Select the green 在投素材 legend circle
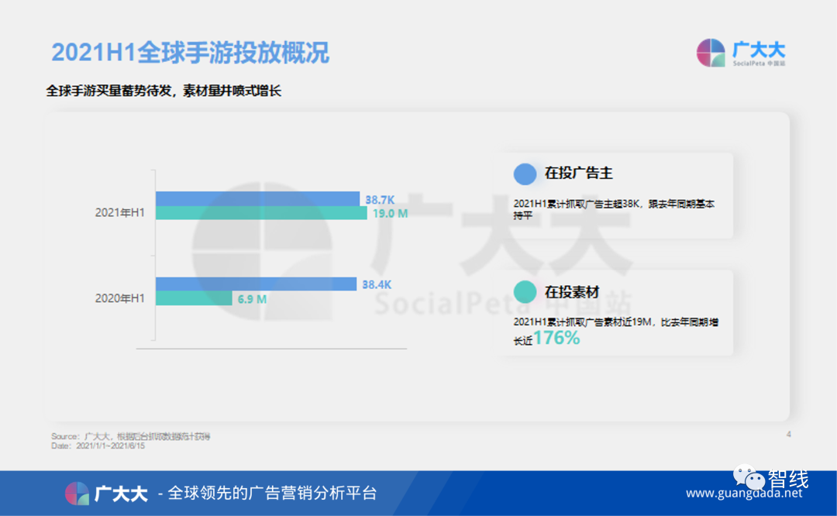837x516 pixels. tap(525, 292)
